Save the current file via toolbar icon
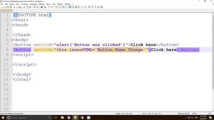The height and width of the screenshot is (120, 214). tap(7, 7)
